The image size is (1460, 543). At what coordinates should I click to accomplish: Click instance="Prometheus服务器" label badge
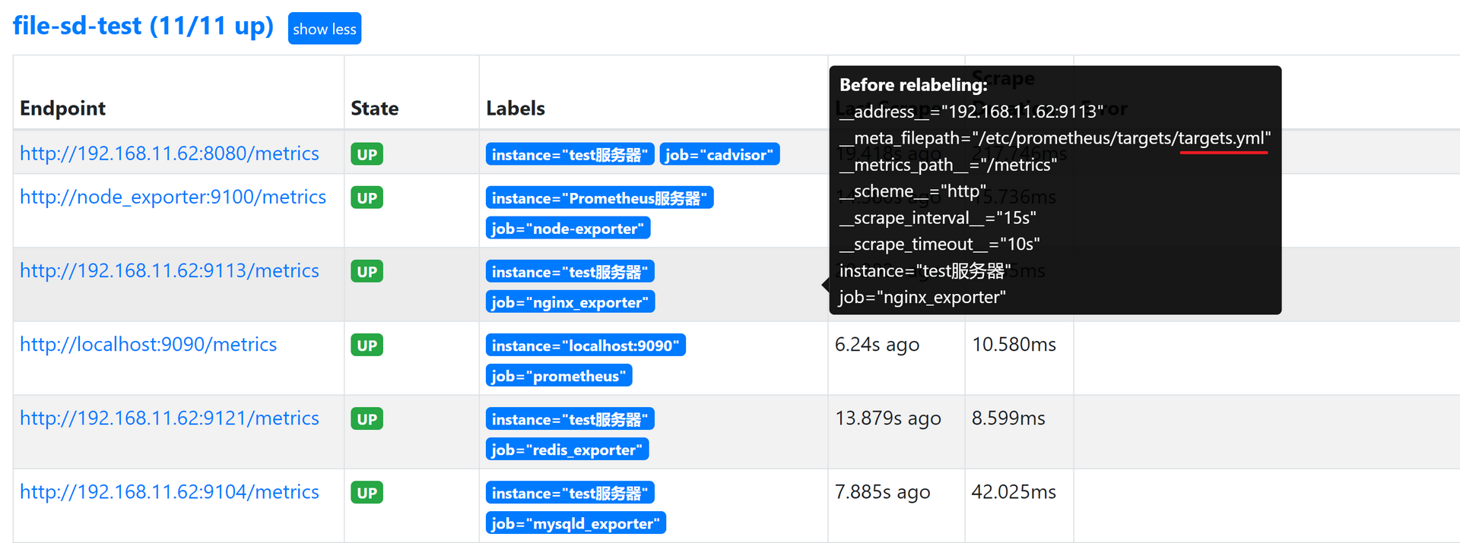(x=599, y=197)
